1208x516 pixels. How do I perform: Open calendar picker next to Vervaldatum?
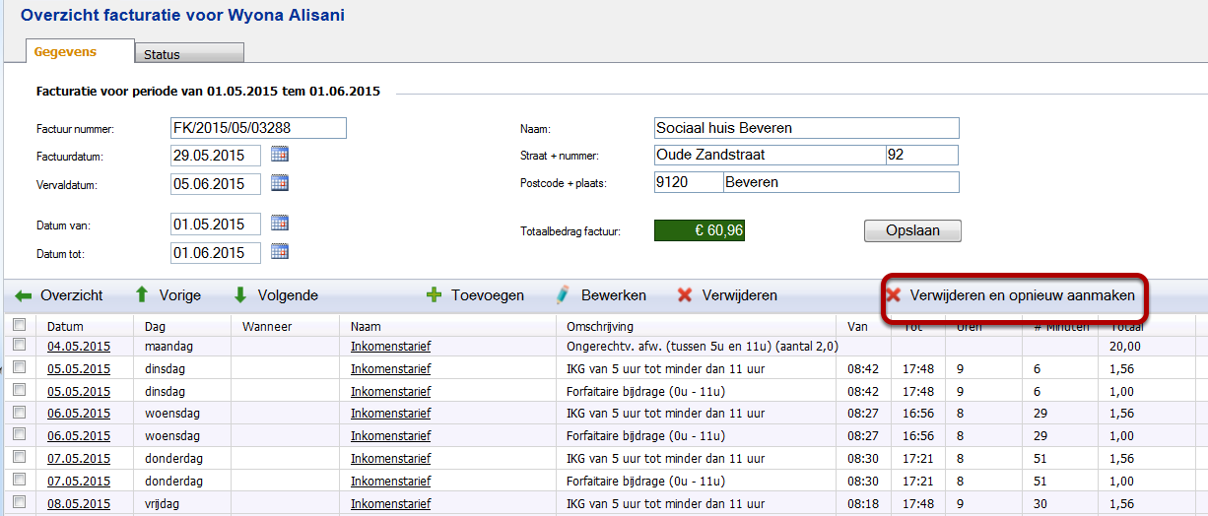(x=279, y=183)
